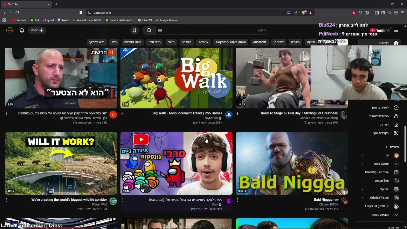
Task: Click the YouTube search input field
Action: [212, 30]
